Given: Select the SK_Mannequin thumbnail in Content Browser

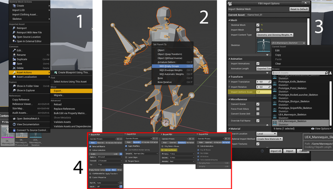Looking at the screenshot, I should tap(8, 136).
